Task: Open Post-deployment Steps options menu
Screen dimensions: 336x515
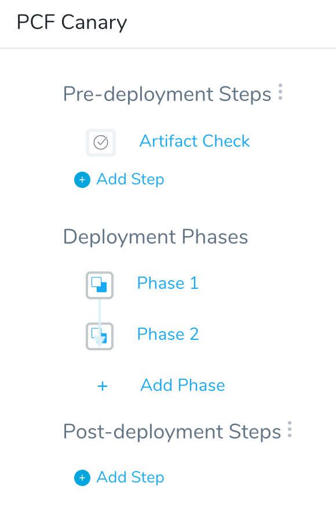Action: (290, 429)
